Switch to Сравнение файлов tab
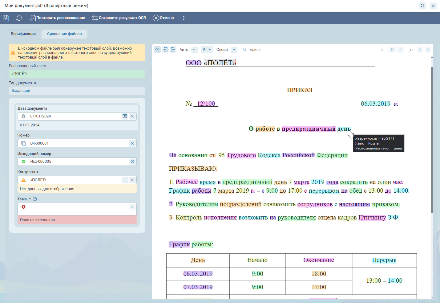 tap(64, 34)
